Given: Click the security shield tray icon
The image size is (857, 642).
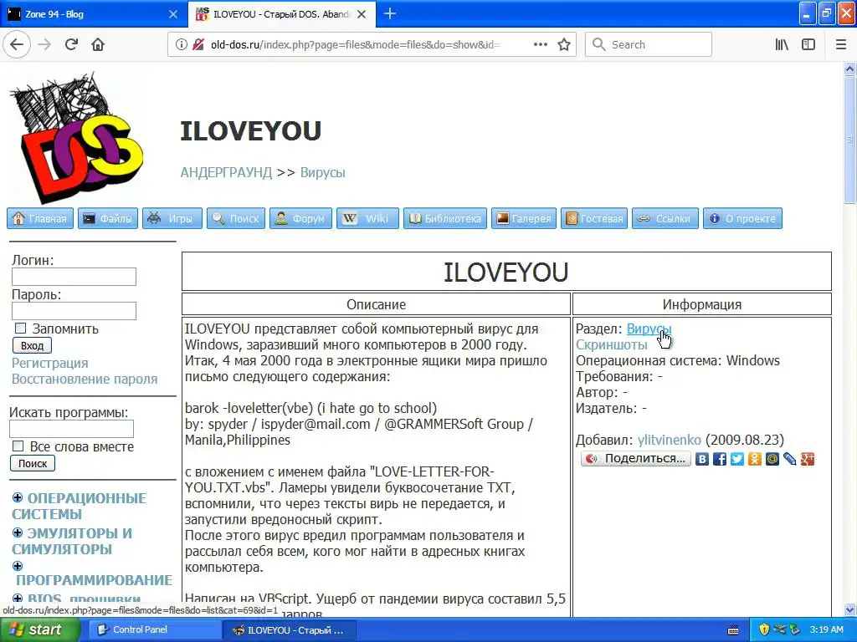Looking at the screenshot, I should pos(764,629).
